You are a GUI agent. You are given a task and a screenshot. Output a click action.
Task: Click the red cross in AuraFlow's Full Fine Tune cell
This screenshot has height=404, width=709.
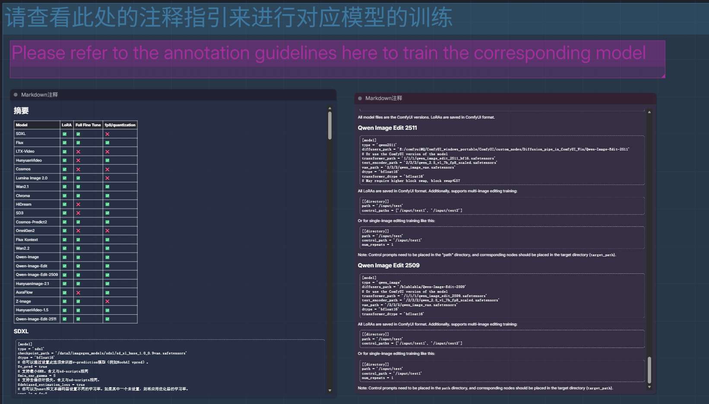pos(78,293)
